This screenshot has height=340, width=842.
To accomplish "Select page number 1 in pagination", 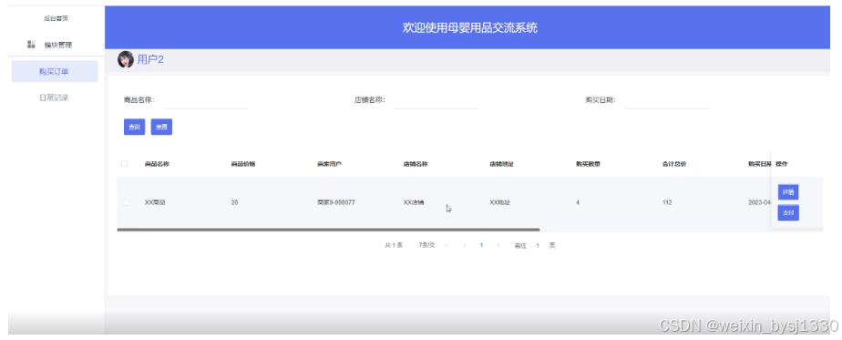I will [481, 245].
